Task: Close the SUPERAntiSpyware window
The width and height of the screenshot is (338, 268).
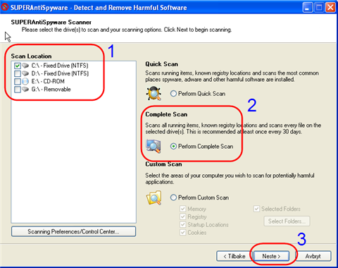Action: 331,8
